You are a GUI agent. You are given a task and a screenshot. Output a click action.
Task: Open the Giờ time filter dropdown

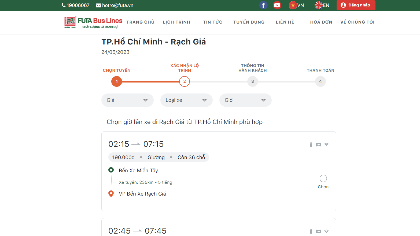[x=245, y=100]
